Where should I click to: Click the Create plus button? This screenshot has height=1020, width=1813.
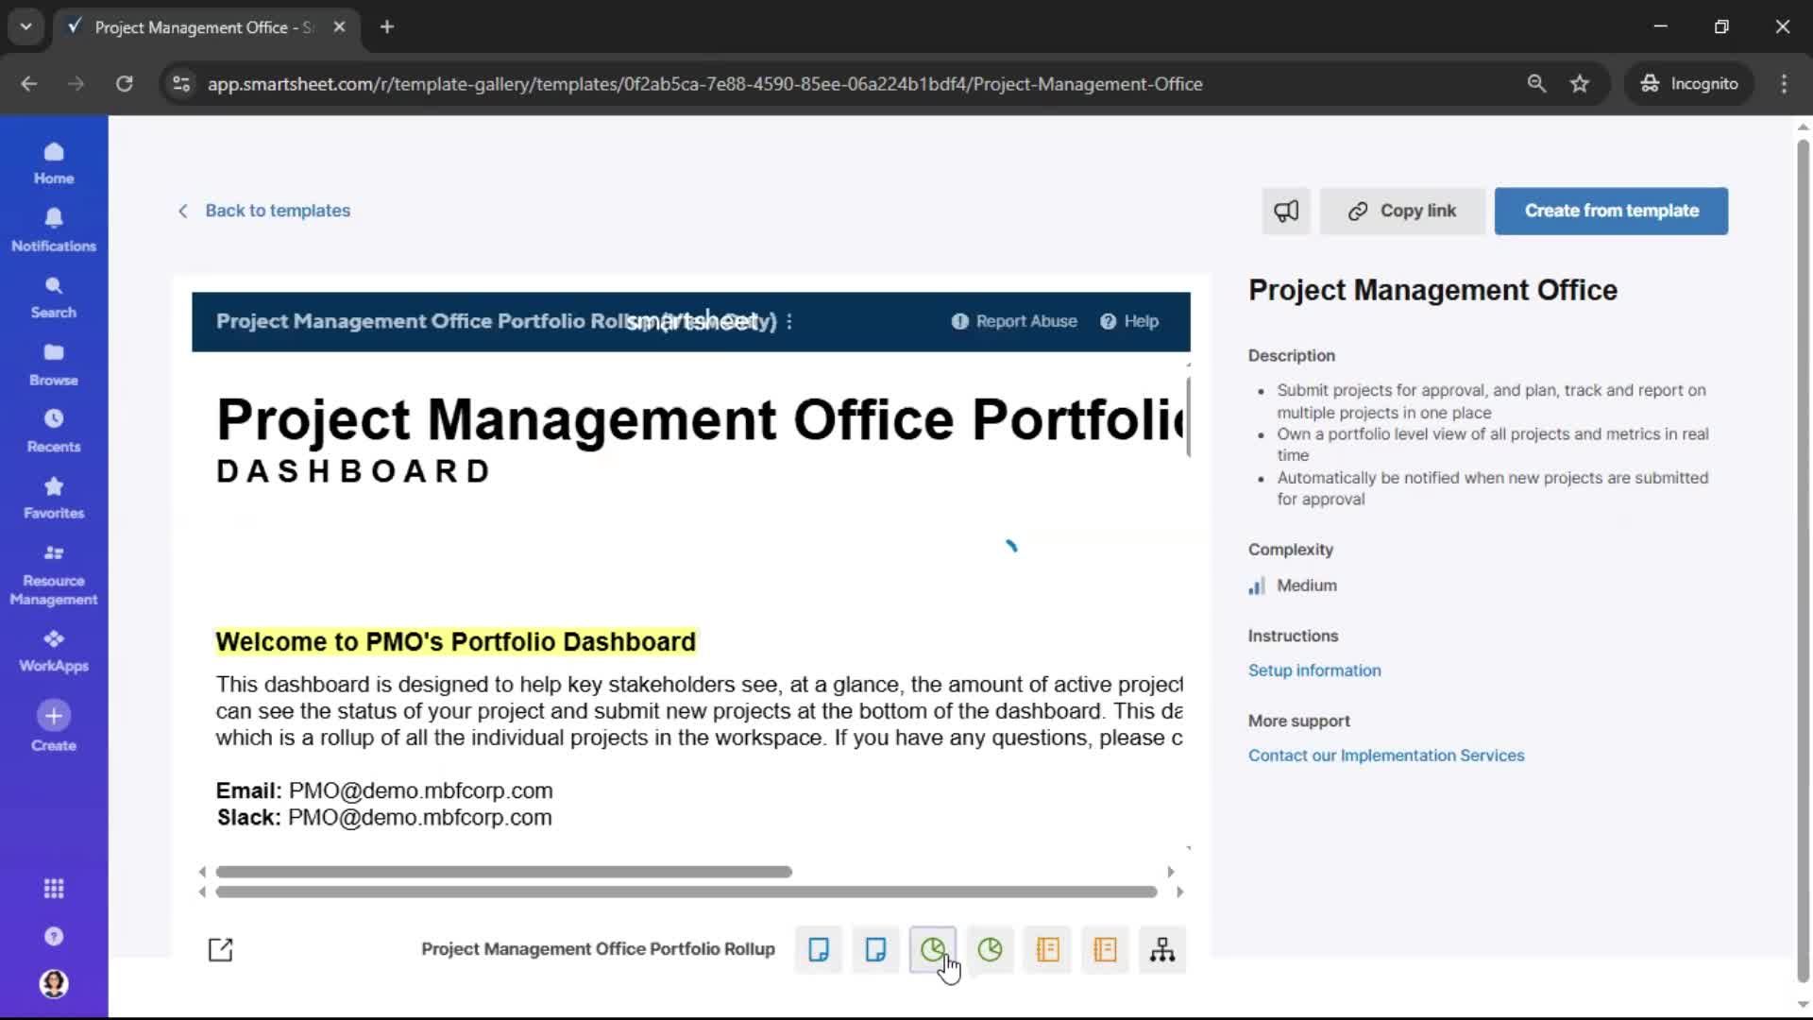[54, 716]
